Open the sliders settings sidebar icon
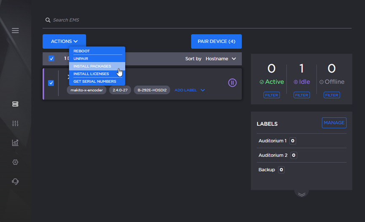The height and width of the screenshot is (222, 365). 15,123
